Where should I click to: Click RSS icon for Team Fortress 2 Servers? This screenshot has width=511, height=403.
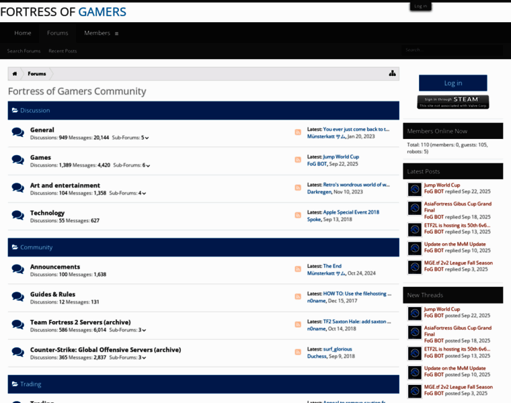[x=298, y=324]
